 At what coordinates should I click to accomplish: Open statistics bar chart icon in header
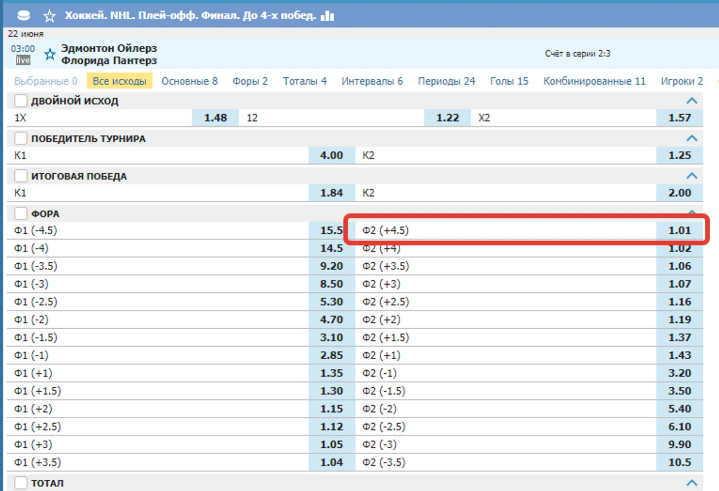(327, 16)
